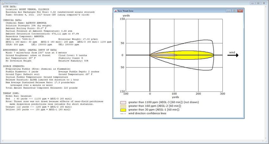Click 'Initial Puddle Temperature' line
The image size is (269, 144).
[37, 77]
